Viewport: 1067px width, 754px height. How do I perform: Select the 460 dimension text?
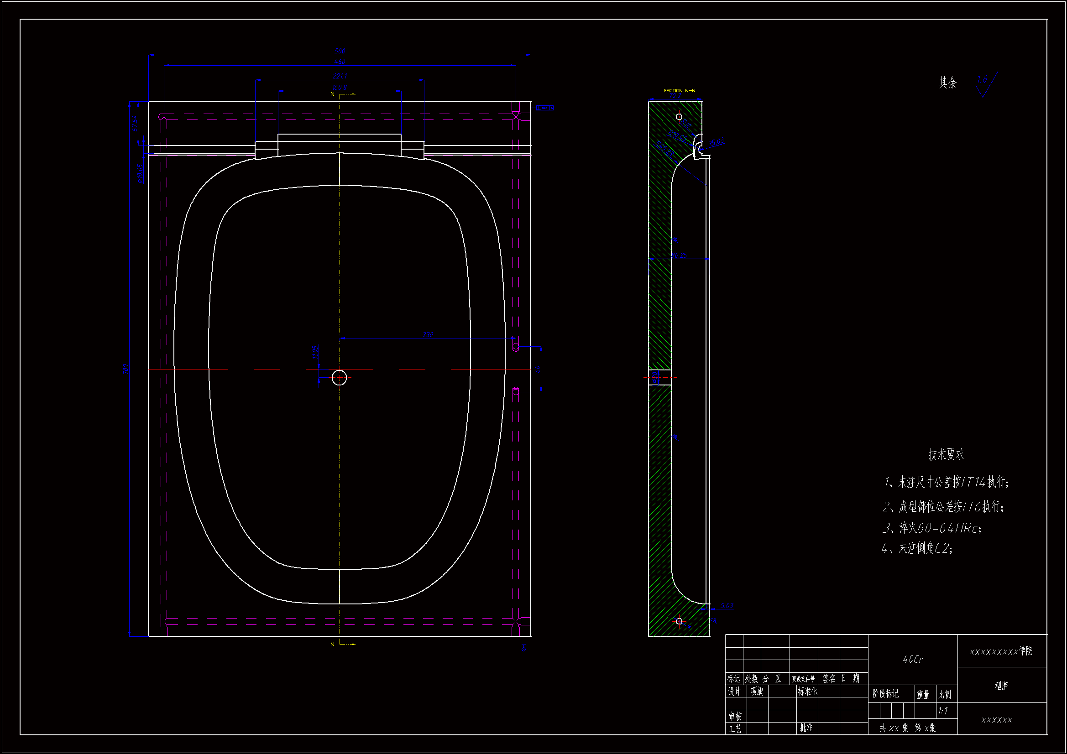(340, 61)
